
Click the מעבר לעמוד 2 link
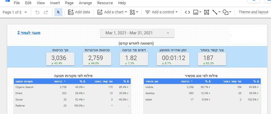point(29,33)
